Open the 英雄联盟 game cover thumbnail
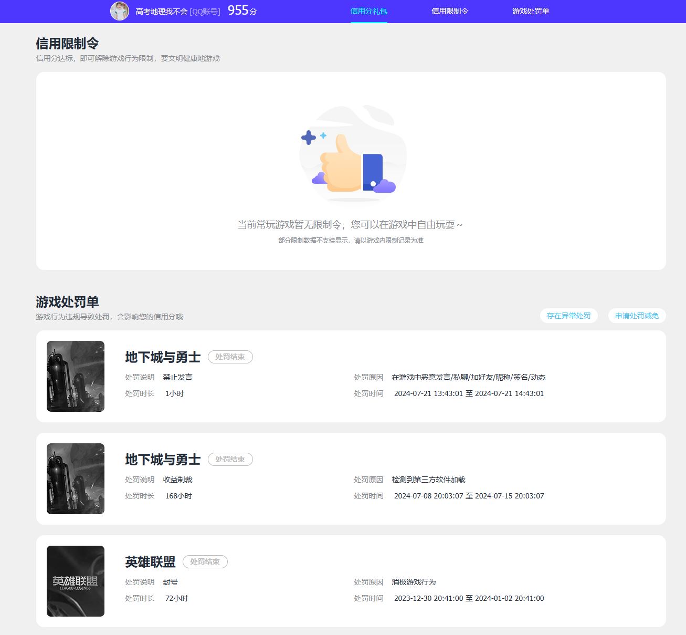 click(x=76, y=581)
